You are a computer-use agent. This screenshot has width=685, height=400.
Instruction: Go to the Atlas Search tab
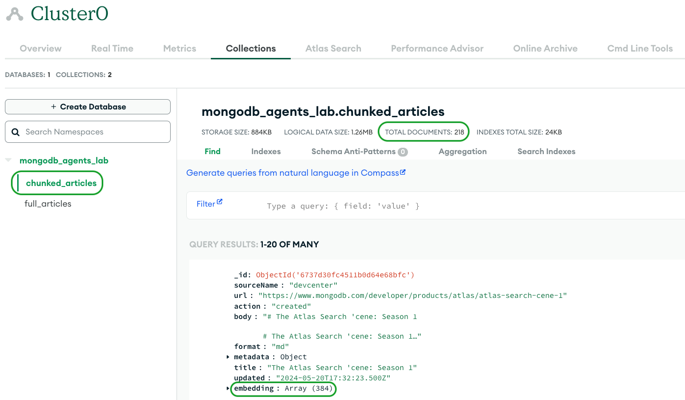click(333, 49)
